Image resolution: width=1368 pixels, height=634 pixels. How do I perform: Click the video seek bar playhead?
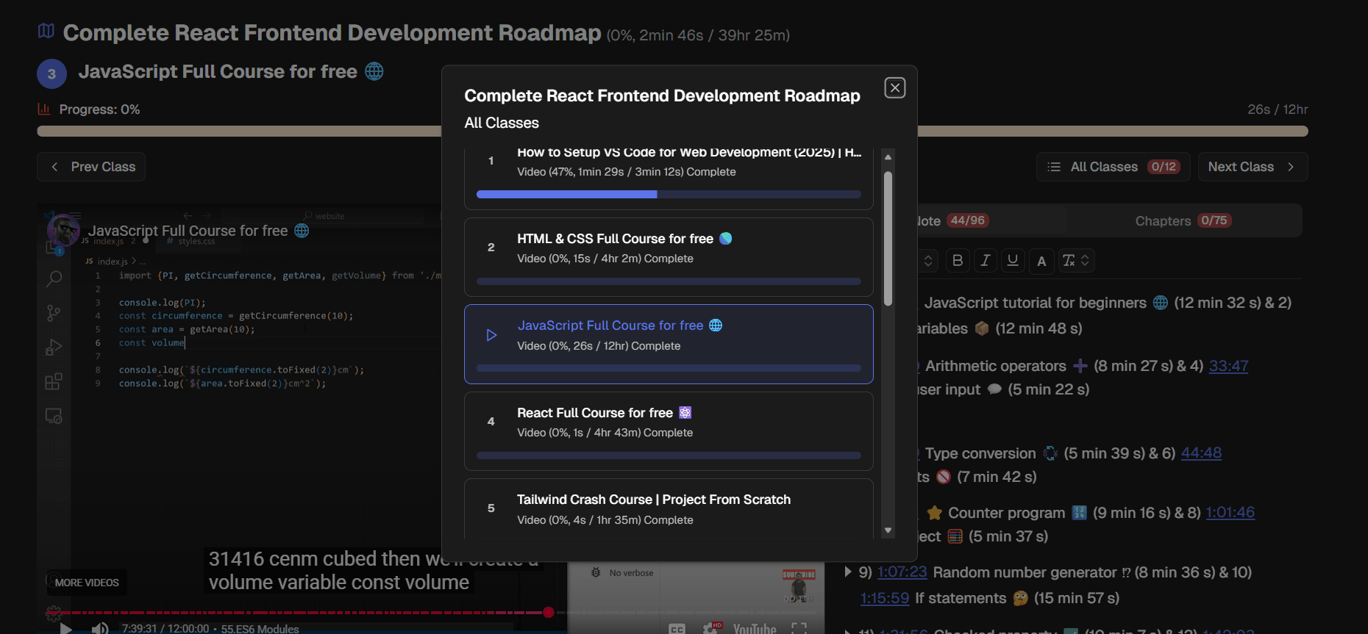549,612
